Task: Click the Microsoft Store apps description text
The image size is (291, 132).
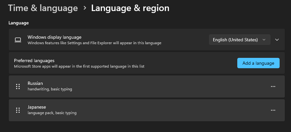Action: 79,66
